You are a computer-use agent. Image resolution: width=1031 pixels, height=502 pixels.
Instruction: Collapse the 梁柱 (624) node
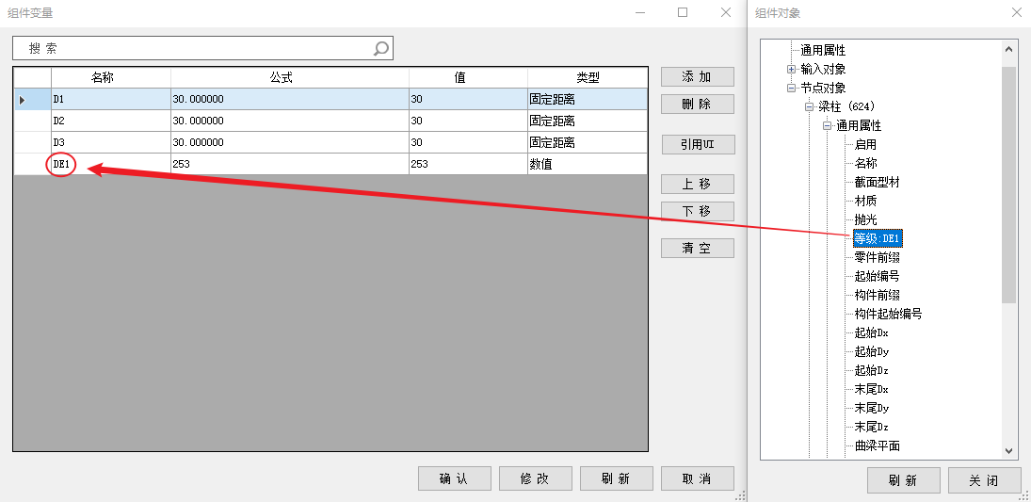809,106
